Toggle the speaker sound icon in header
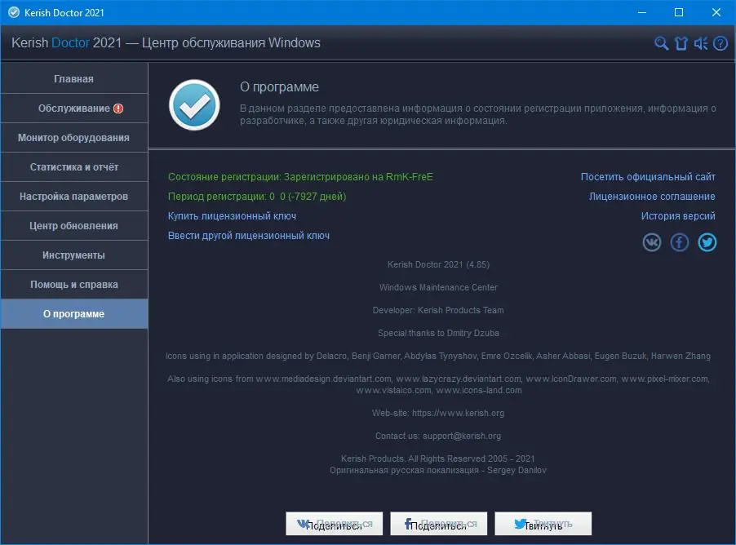This screenshot has width=736, height=545. tap(701, 43)
